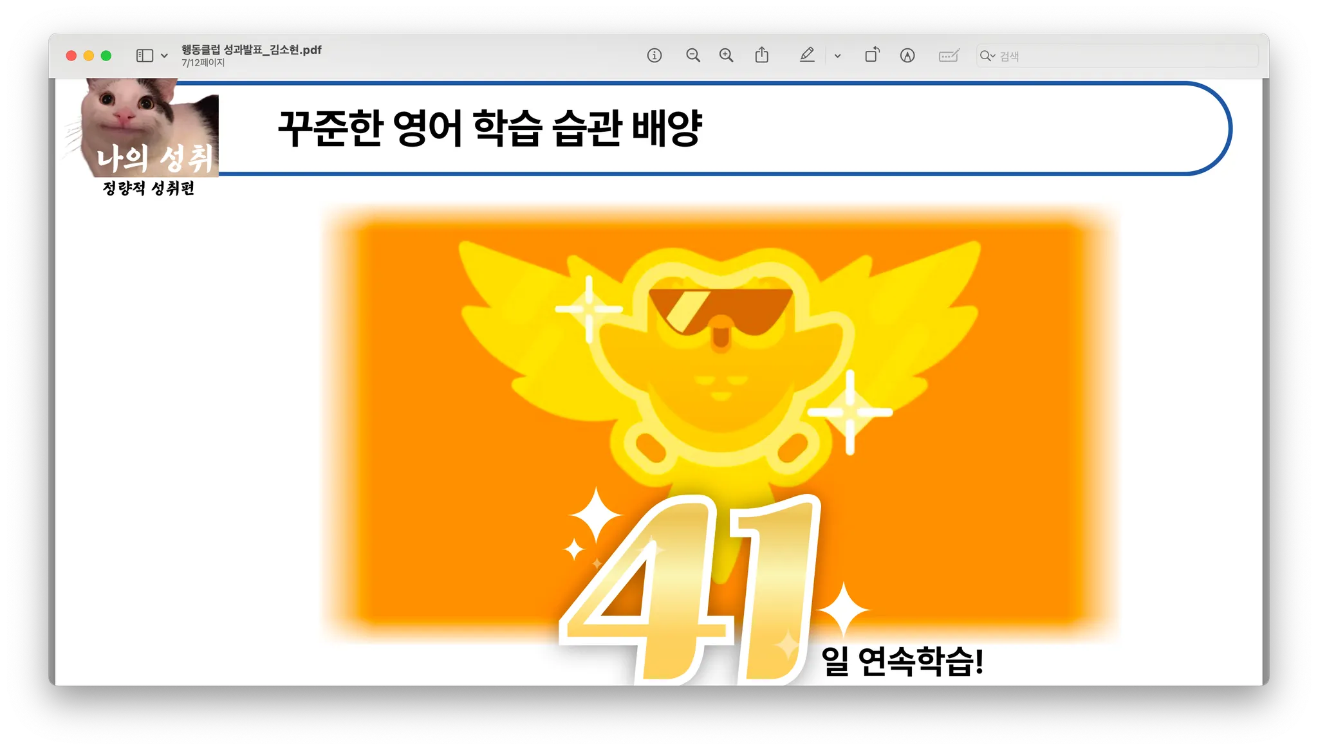Open the highlight color dropdown arrow
This screenshot has width=1318, height=750.
click(837, 56)
